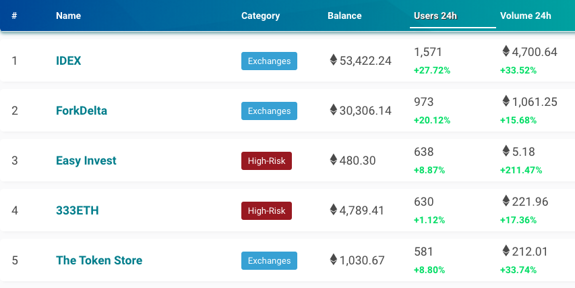Viewport: 575px width, 288px height.
Task: Click Ethereum icon beside 333ETH 24h volume
Action: pyautogui.click(x=506, y=200)
